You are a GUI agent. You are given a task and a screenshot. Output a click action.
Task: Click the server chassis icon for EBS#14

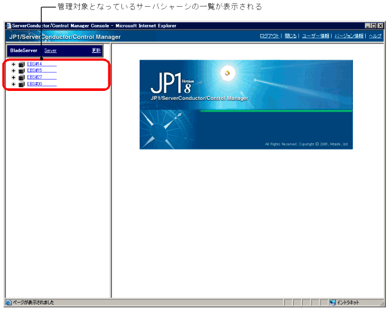click(22, 64)
